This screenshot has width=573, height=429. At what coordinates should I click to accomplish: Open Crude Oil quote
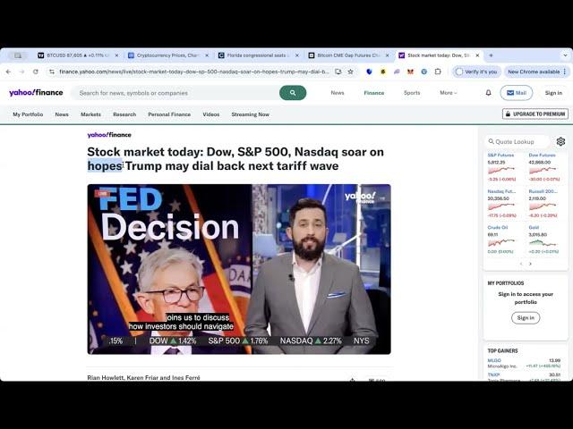pyautogui.click(x=498, y=228)
